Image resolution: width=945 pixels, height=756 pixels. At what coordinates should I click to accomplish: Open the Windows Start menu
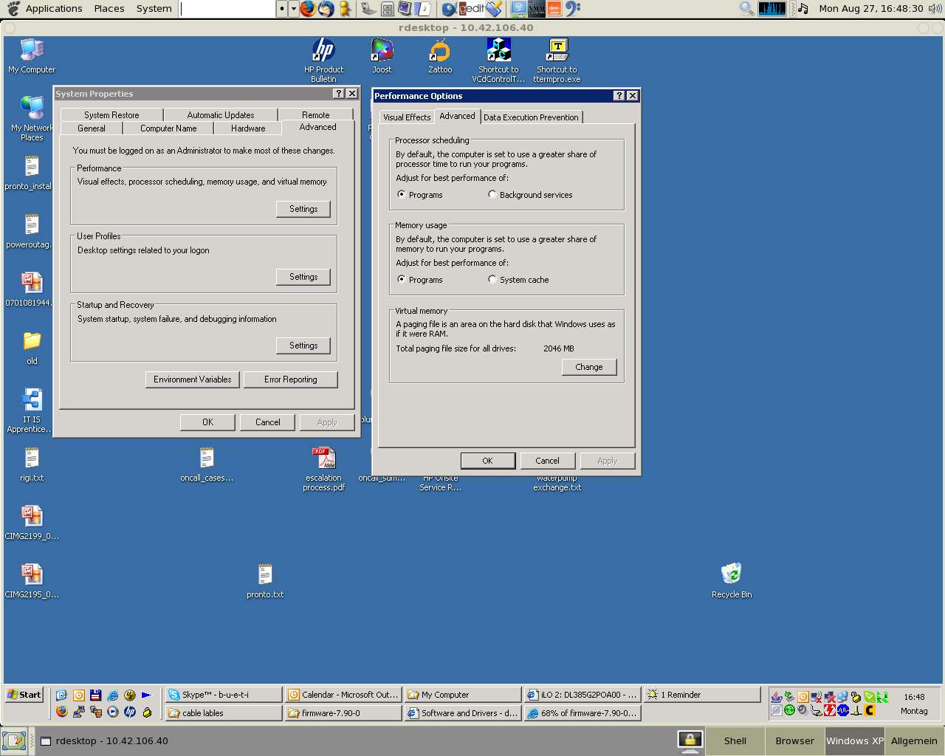point(24,695)
